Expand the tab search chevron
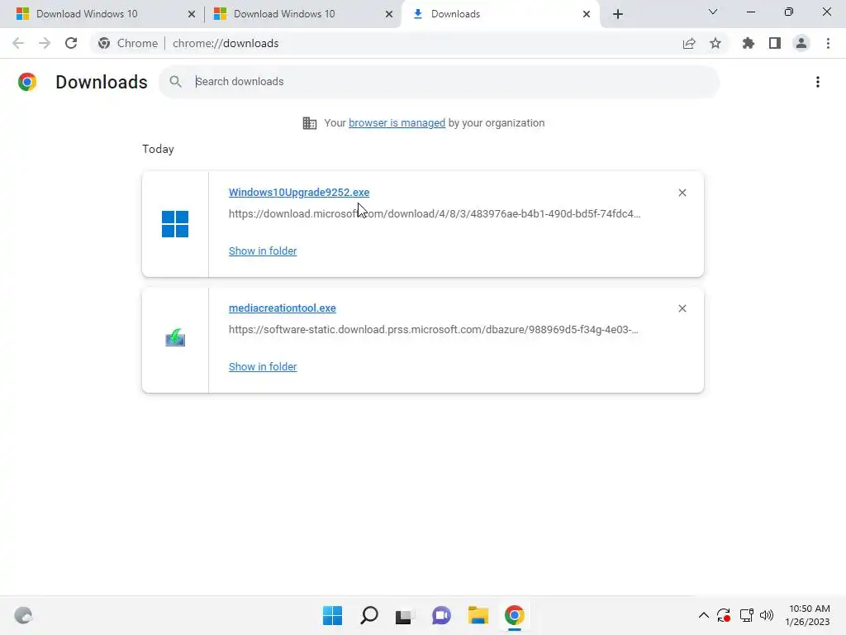 pyautogui.click(x=713, y=12)
